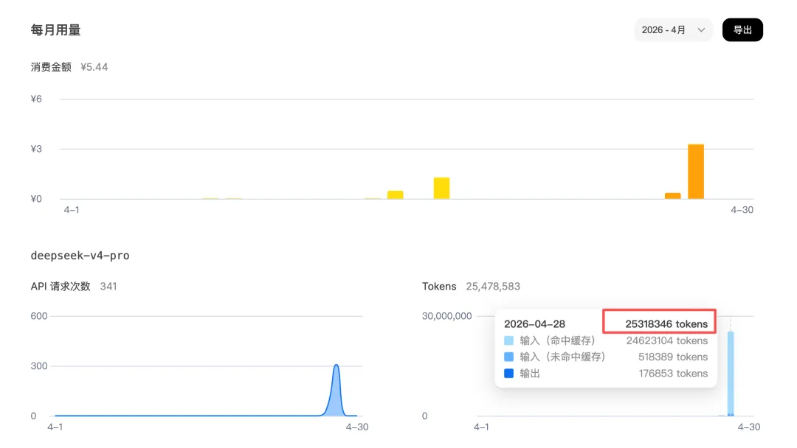Click the black 导出 export button
This screenshot has height=448, width=797.
point(742,30)
